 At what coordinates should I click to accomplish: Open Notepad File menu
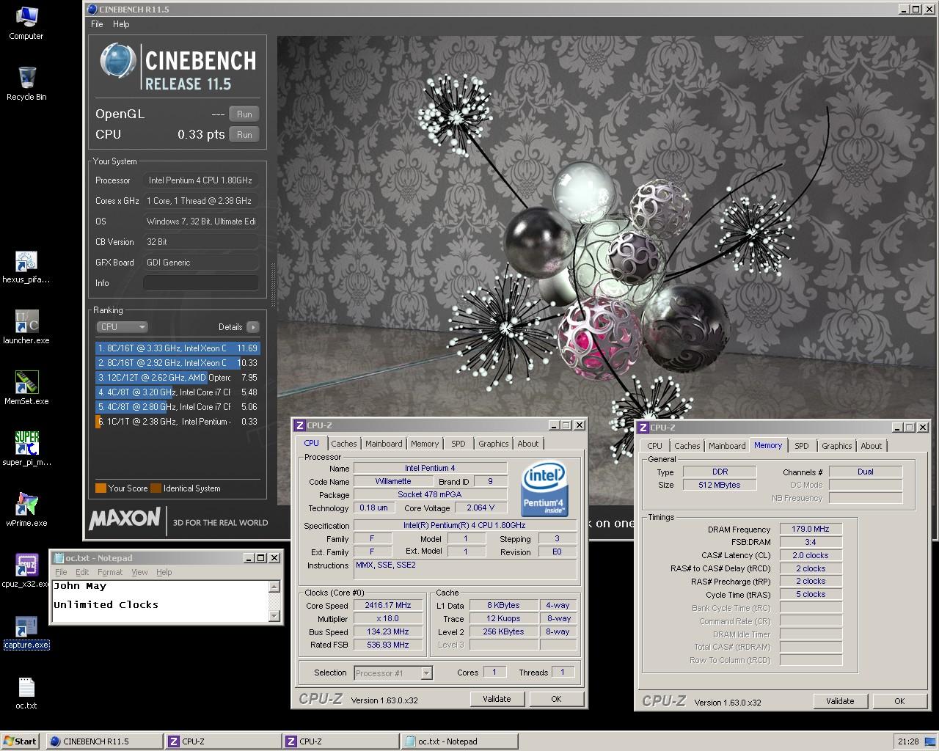pyautogui.click(x=61, y=572)
